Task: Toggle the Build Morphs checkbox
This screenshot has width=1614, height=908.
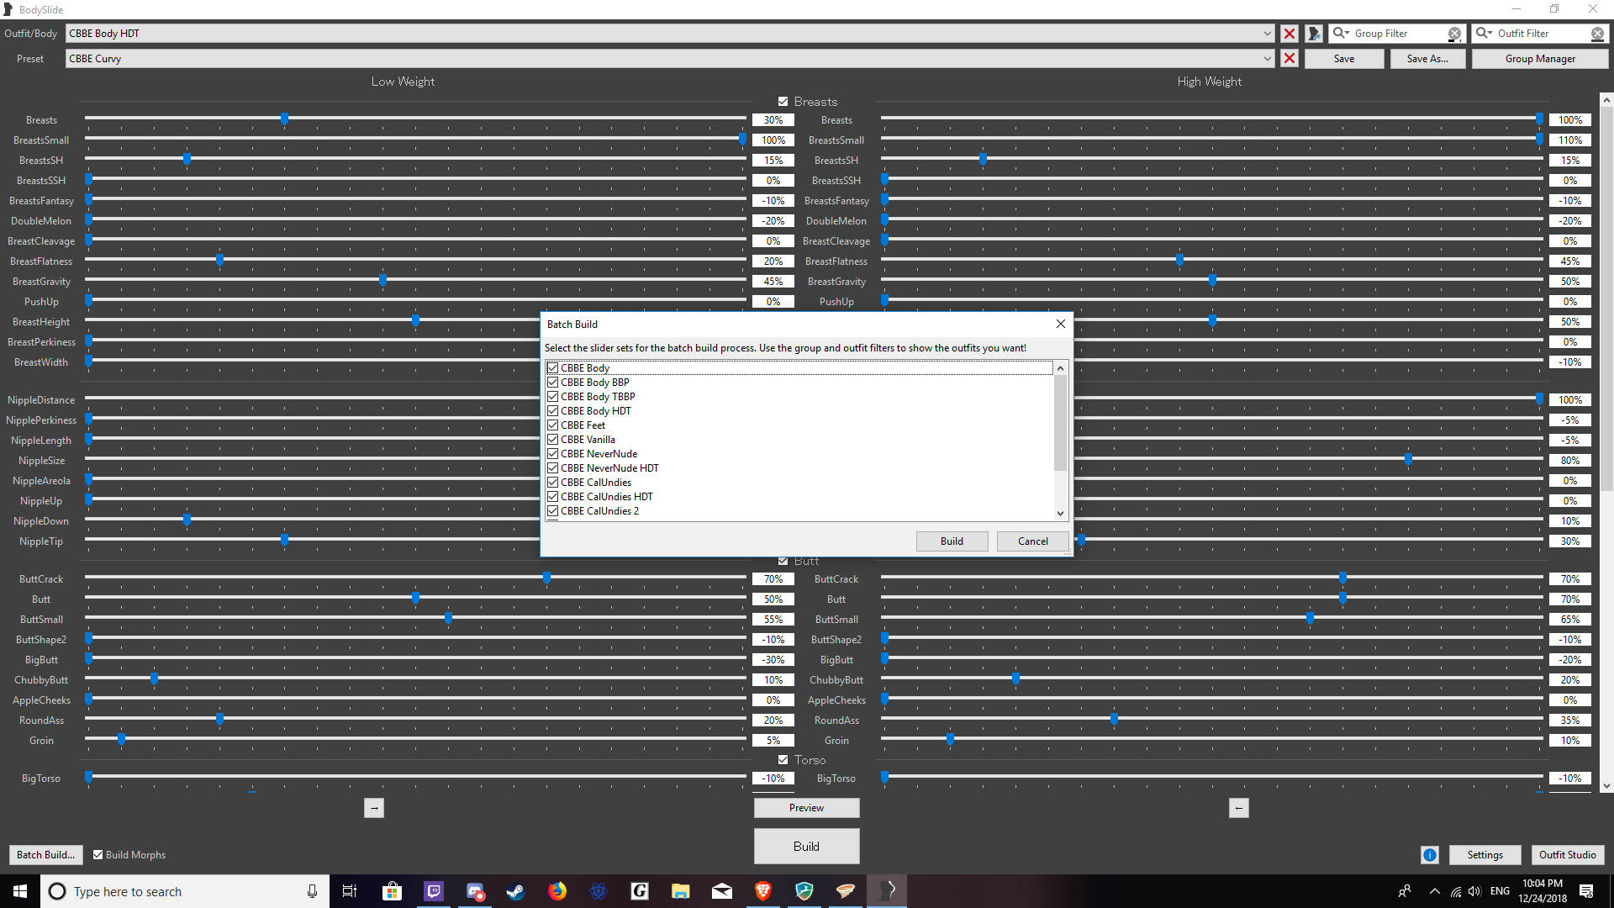Action: coord(98,855)
